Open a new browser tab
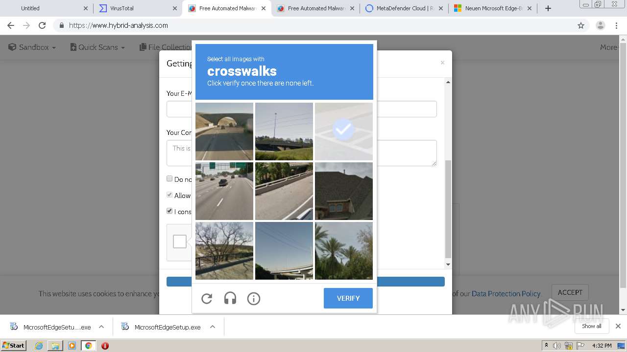The width and height of the screenshot is (627, 352). pos(548,8)
